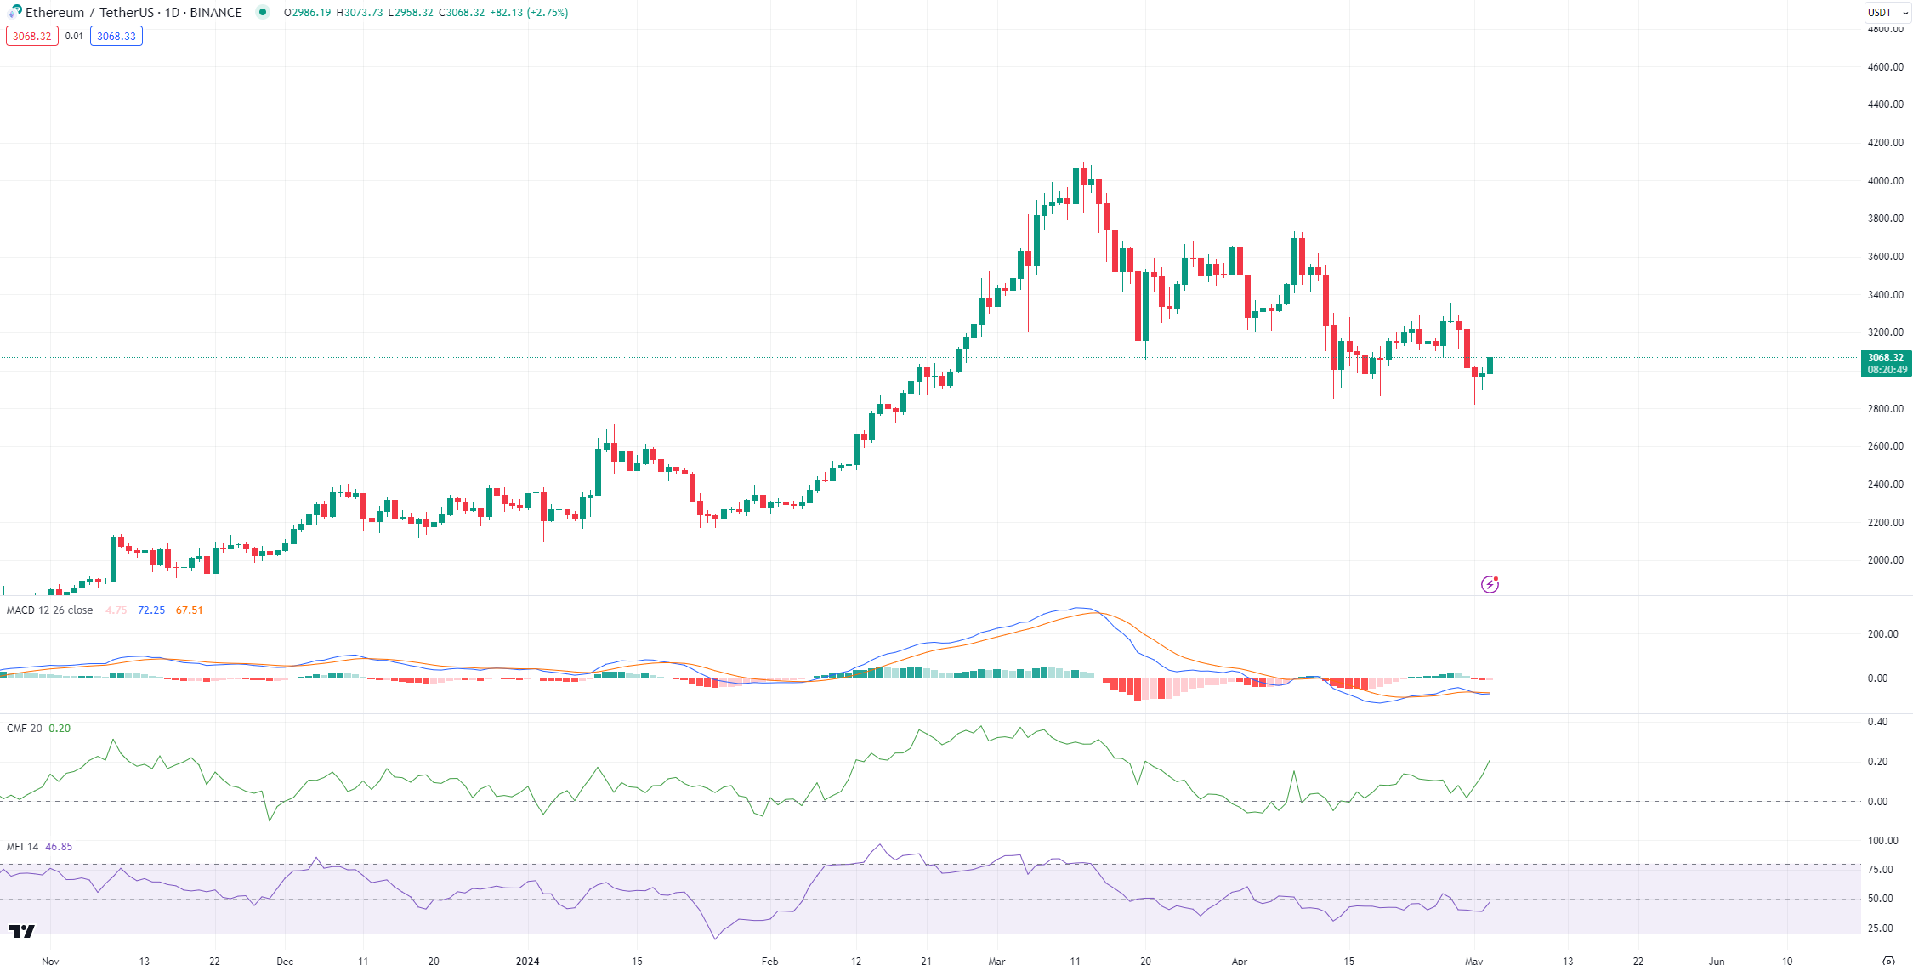The image size is (1913, 965).
Task: Click the CMF 20 indicator legend
Action: (x=24, y=729)
